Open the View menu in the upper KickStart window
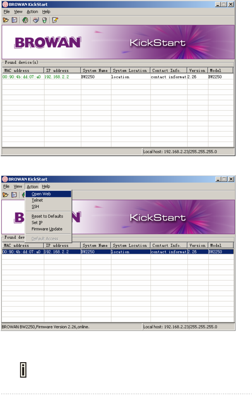 point(18,12)
